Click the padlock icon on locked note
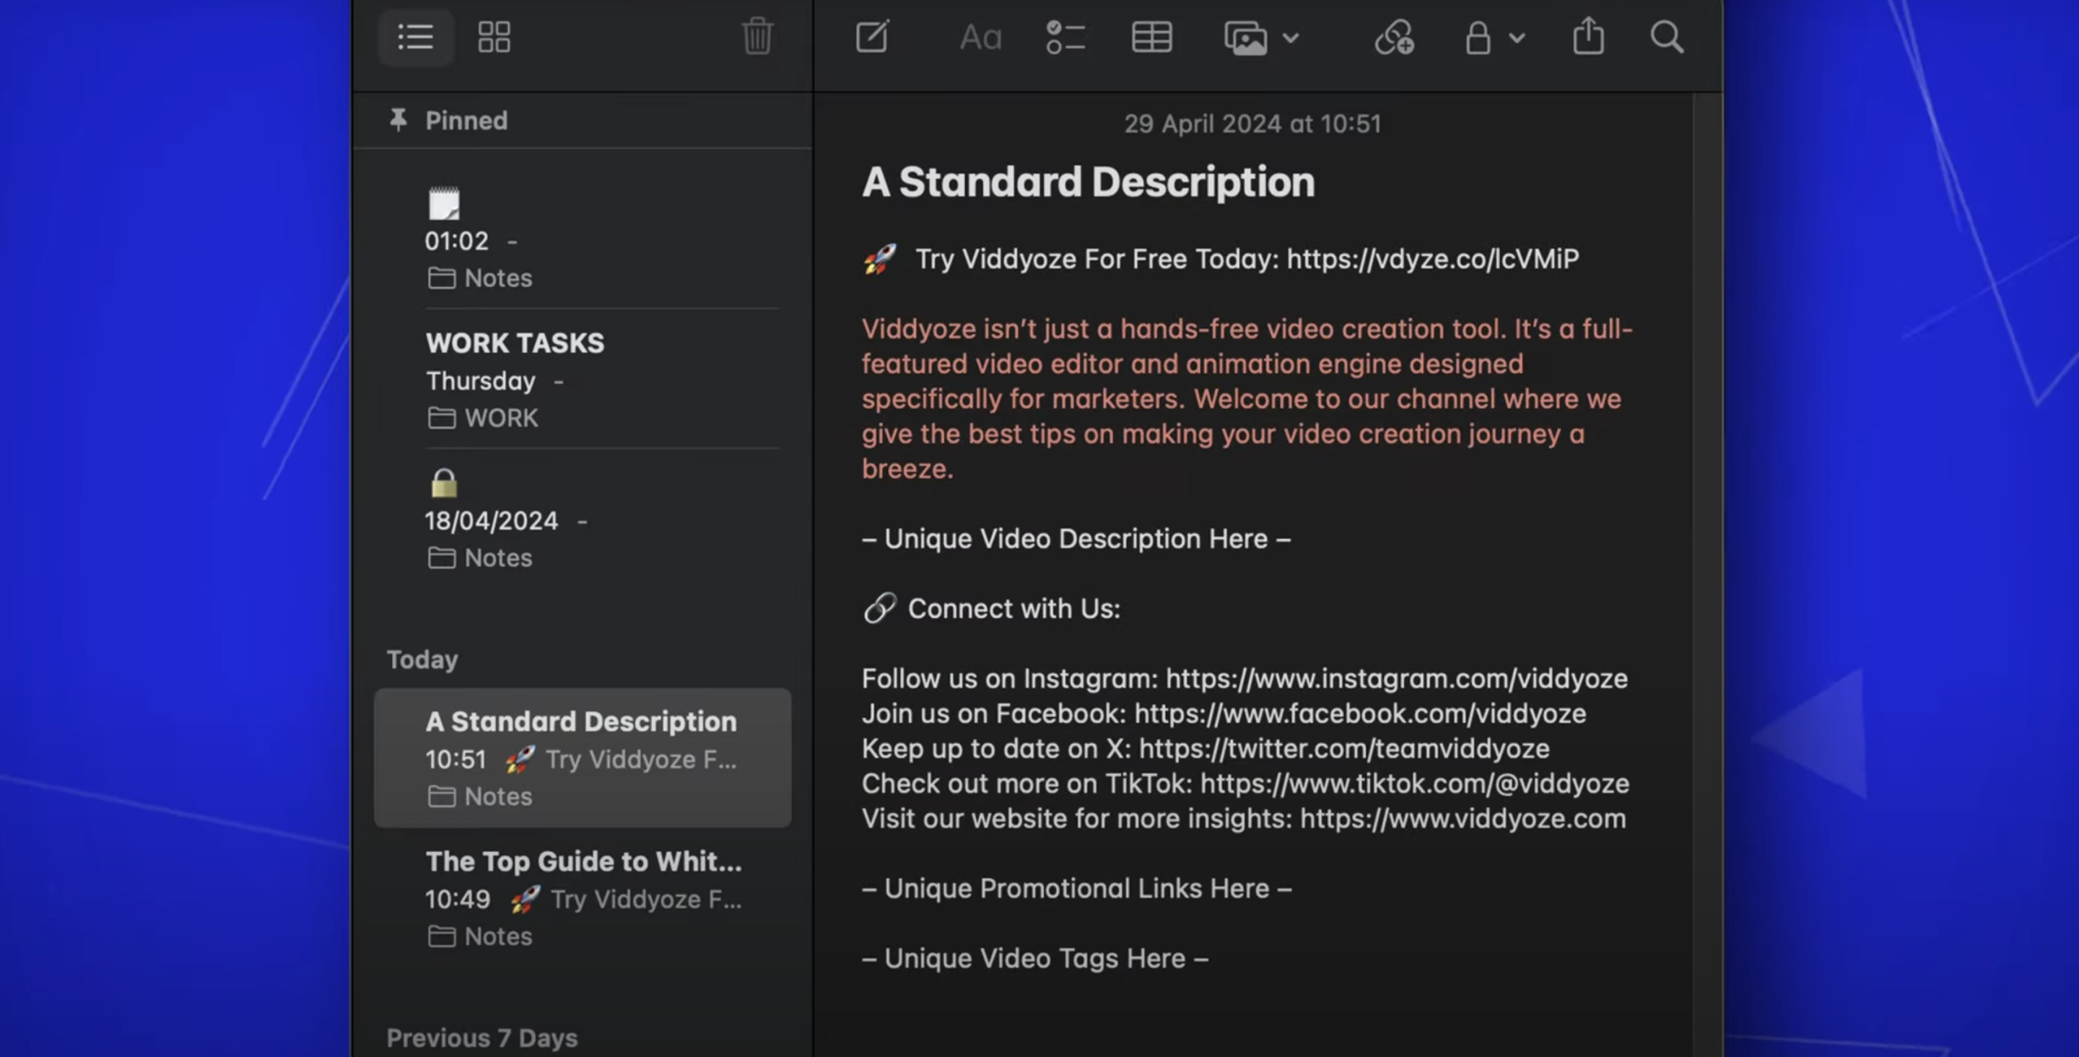Screen dimensions: 2079x1057 click(x=444, y=483)
